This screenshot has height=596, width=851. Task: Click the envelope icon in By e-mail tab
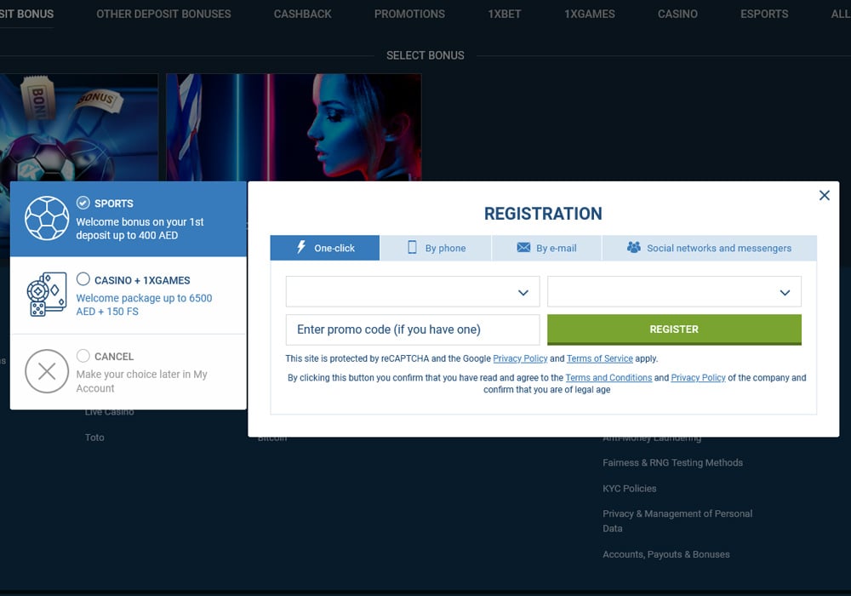pyautogui.click(x=523, y=248)
